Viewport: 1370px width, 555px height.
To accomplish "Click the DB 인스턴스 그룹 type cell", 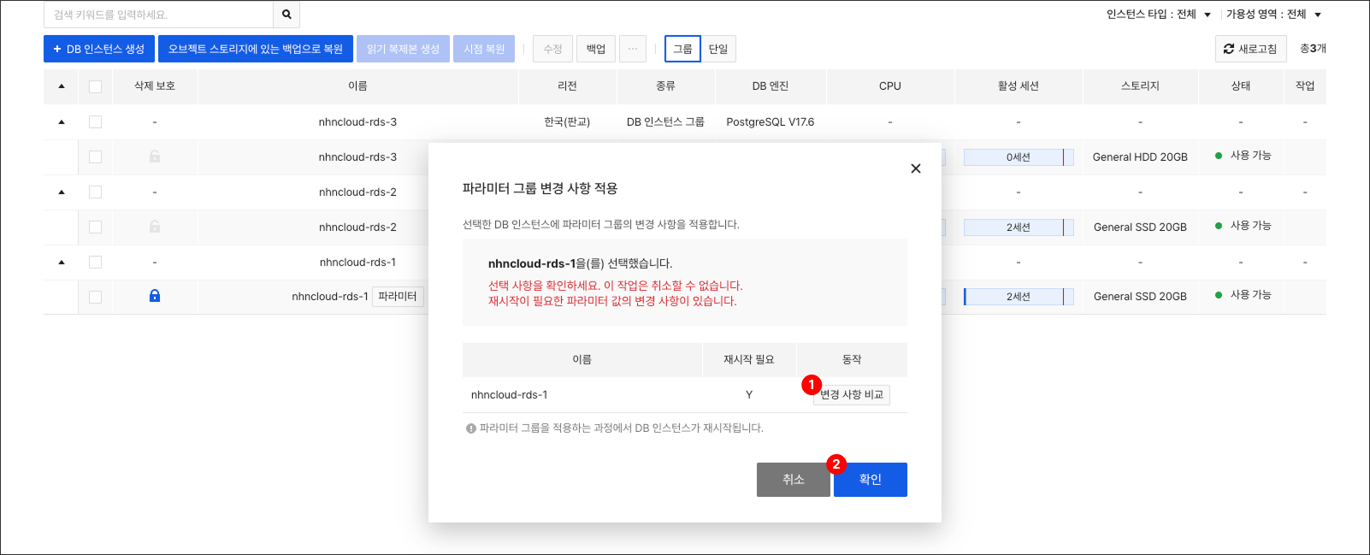I will 665,122.
